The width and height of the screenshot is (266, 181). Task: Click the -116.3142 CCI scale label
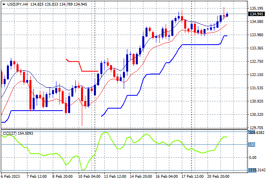coord(257,170)
